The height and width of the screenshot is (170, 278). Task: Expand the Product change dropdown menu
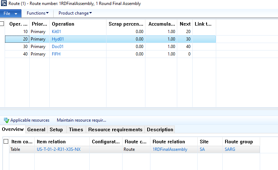point(75,13)
